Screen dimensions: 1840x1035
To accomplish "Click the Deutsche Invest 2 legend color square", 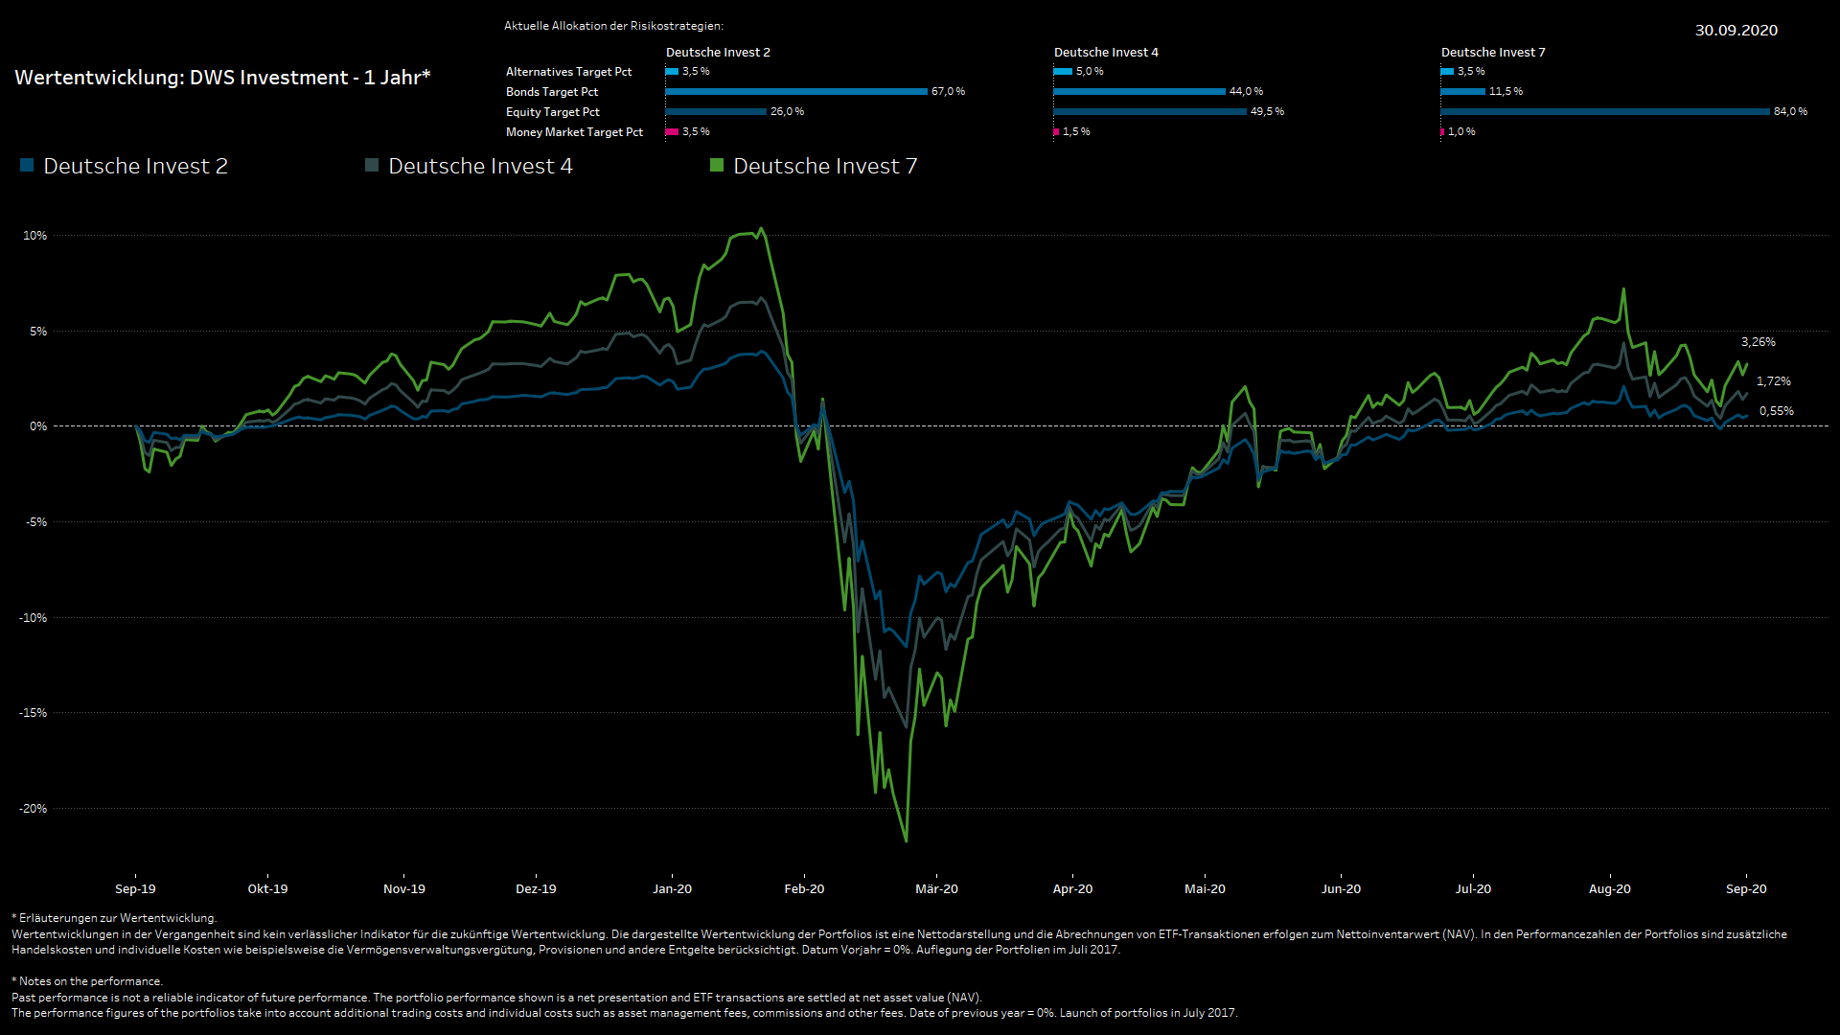I will click(27, 165).
